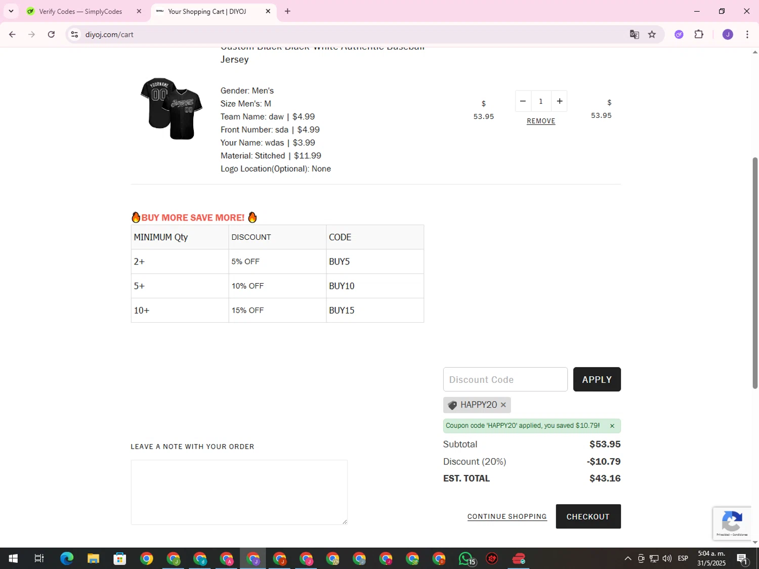
Task: Remove the jersey from cart
Action: point(541,121)
